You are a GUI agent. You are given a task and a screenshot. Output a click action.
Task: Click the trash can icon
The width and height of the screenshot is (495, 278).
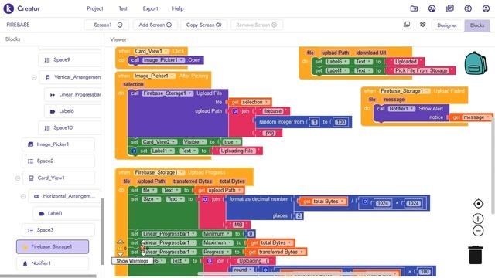pos(476,255)
